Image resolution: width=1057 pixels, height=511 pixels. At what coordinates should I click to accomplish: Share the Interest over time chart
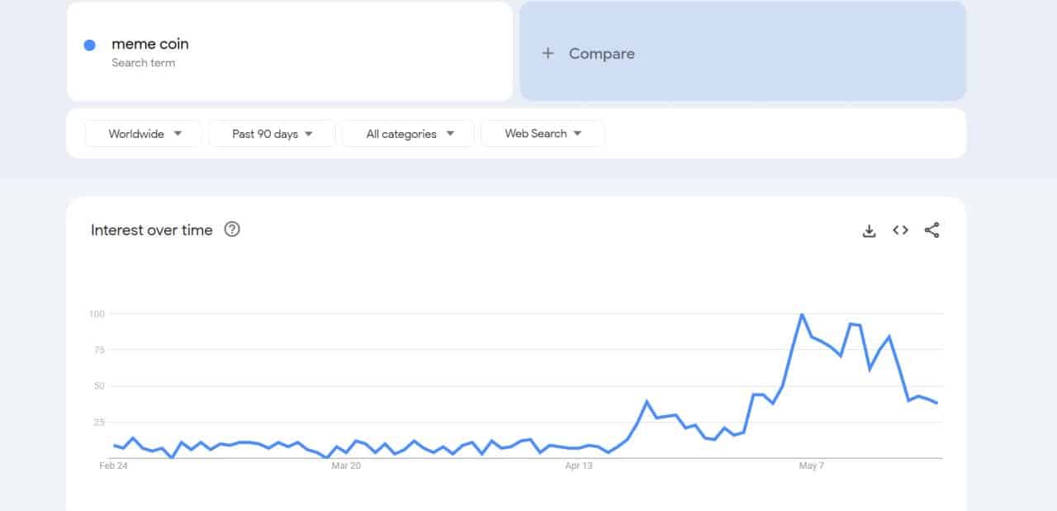(931, 230)
